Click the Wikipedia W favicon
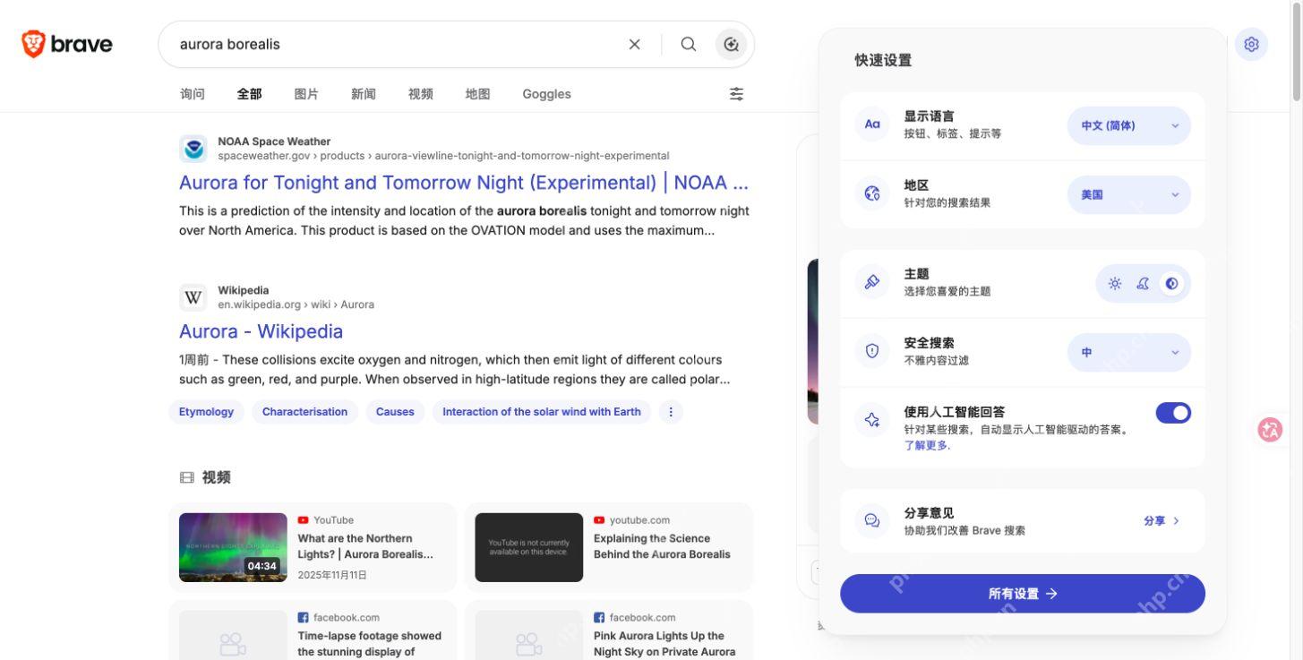 click(x=193, y=297)
